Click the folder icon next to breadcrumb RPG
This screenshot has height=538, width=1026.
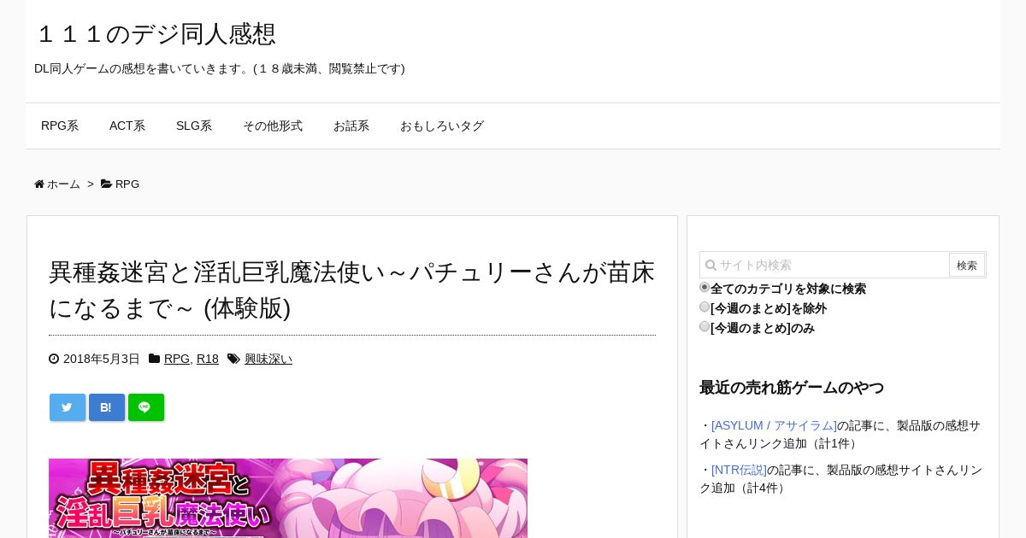[107, 184]
